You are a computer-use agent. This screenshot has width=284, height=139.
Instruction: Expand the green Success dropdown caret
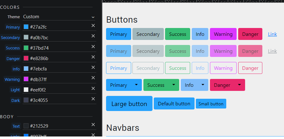point(174,85)
